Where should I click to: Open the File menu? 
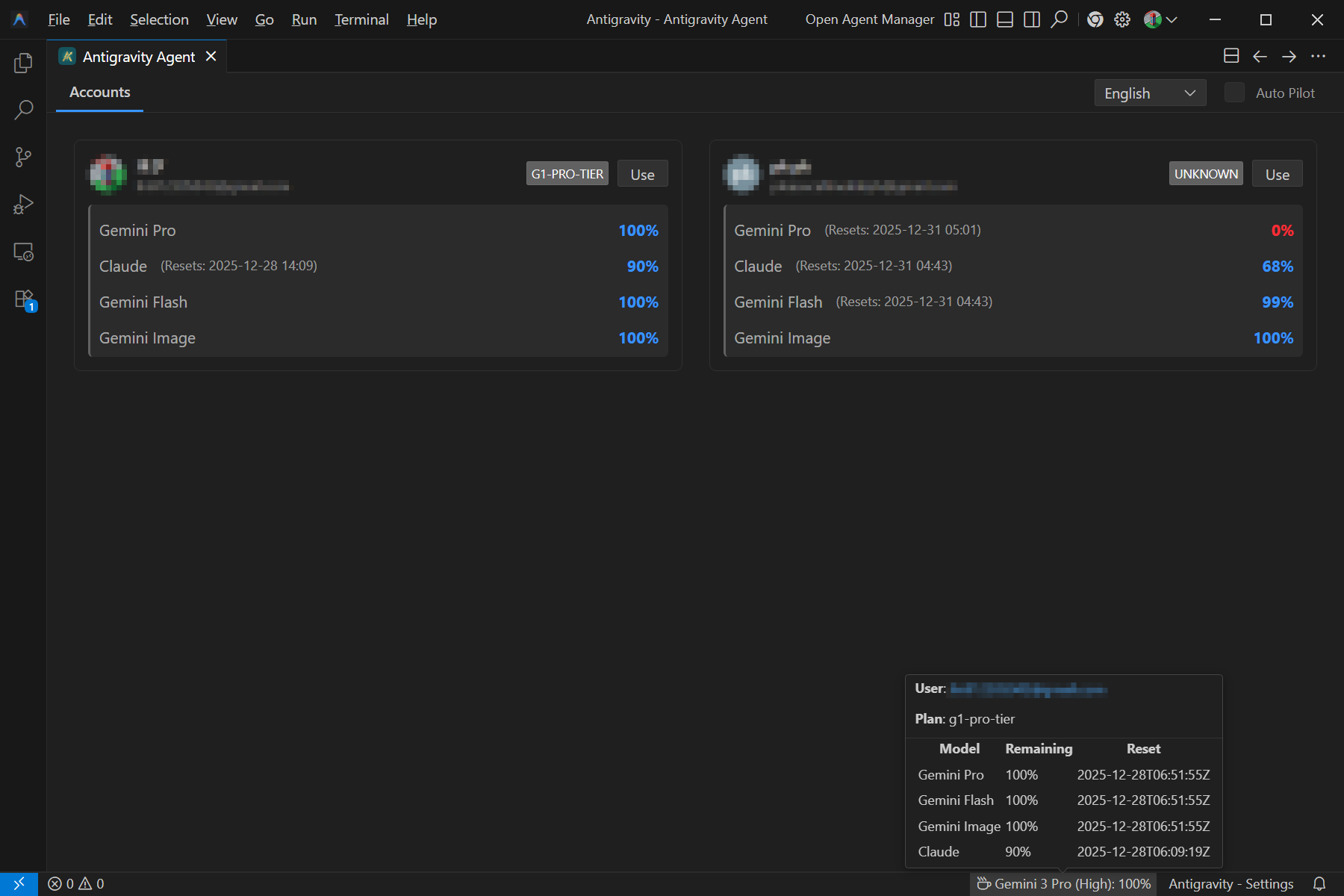pyautogui.click(x=58, y=19)
